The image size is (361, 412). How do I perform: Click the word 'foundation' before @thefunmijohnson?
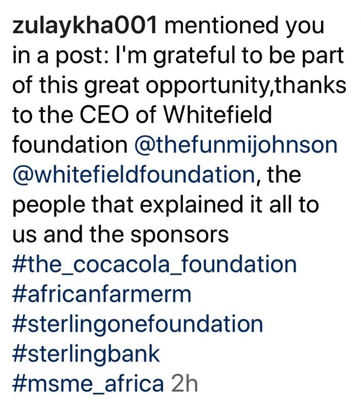click(x=70, y=145)
